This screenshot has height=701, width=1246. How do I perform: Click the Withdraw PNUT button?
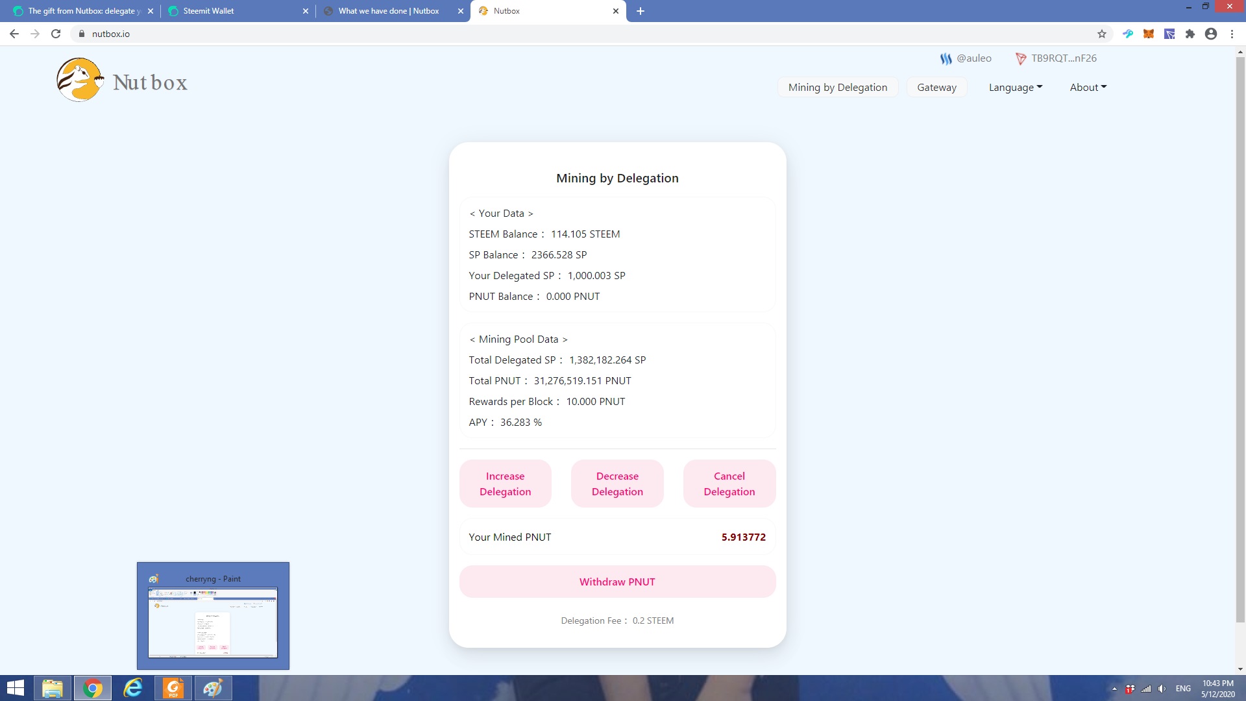[617, 582]
